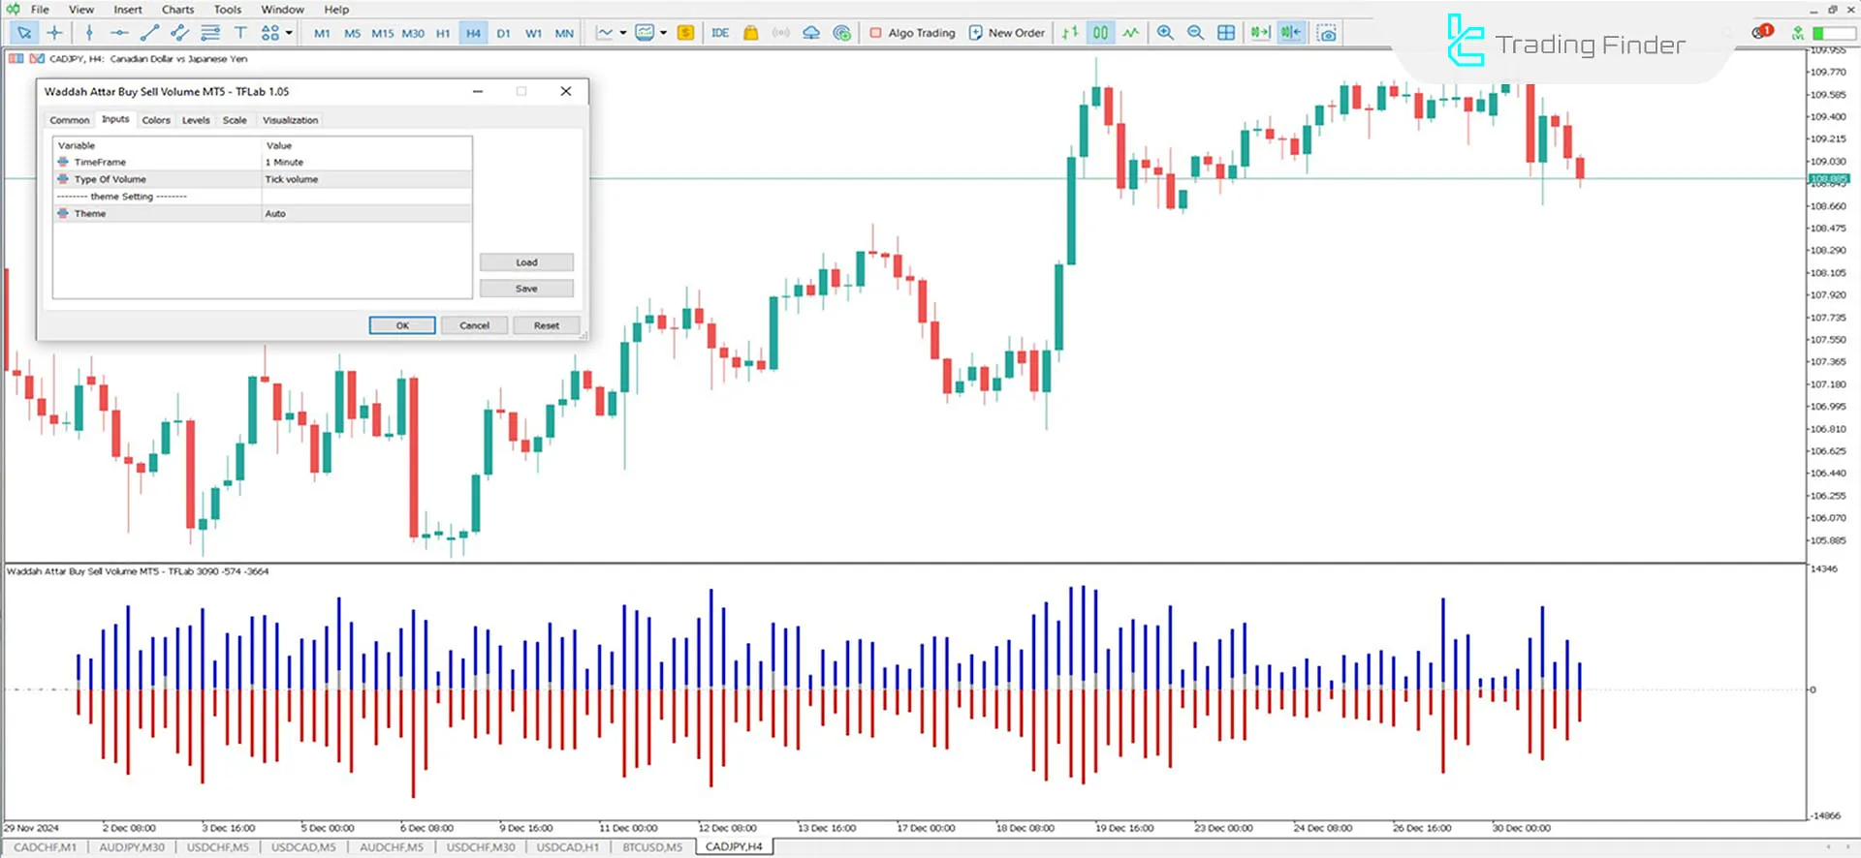Switch to bar chart display

(1070, 33)
